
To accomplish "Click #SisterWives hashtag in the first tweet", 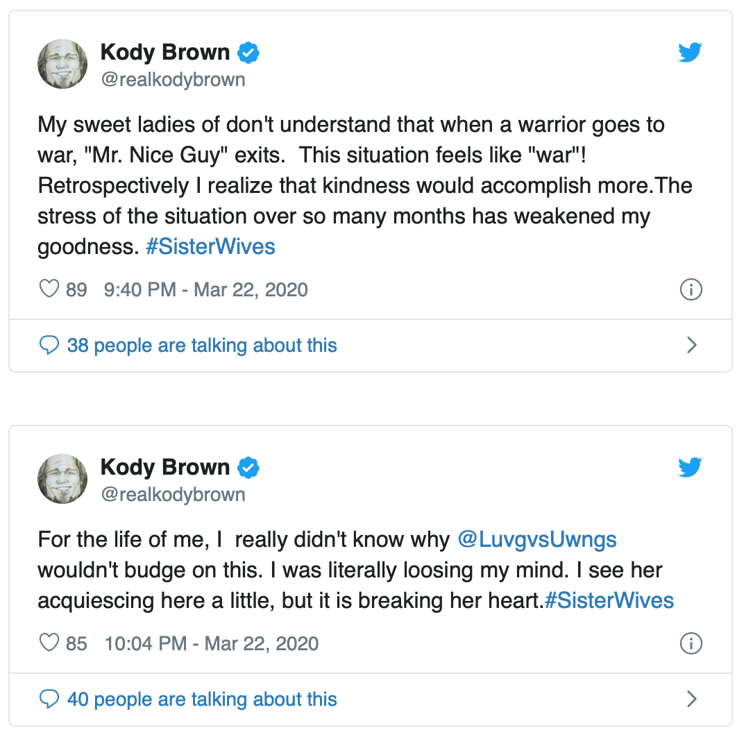I will click(x=210, y=247).
